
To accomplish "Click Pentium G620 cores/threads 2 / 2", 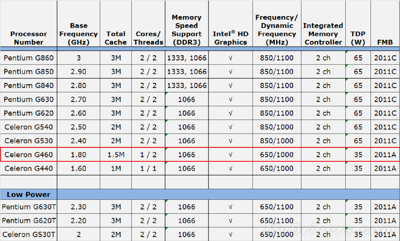I will (148, 113).
